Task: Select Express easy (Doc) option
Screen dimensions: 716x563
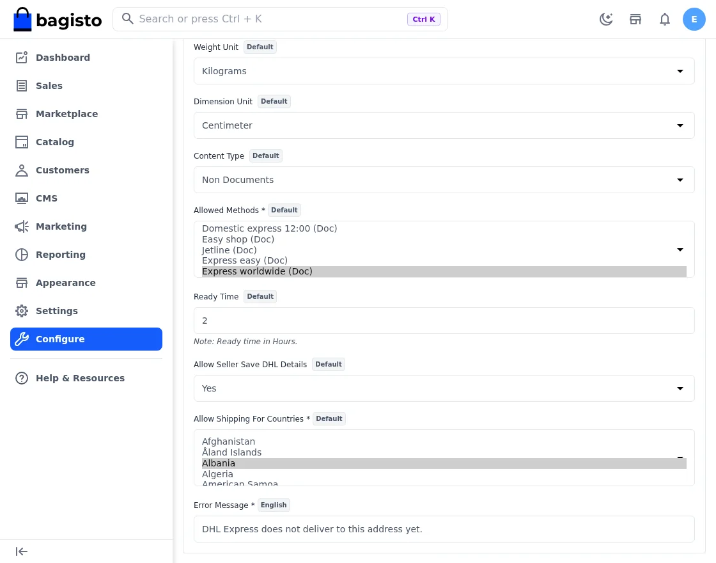Action: coord(444,260)
